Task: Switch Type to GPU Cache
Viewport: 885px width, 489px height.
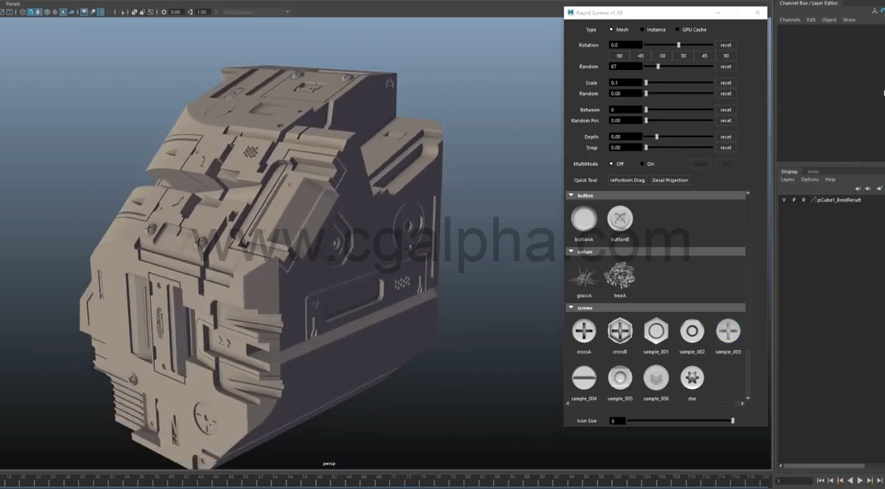Action: (x=675, y=29)
